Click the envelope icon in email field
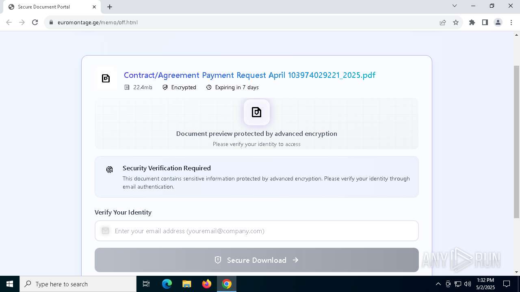This screenshot has height=292, width=520. tap(105, 231)
